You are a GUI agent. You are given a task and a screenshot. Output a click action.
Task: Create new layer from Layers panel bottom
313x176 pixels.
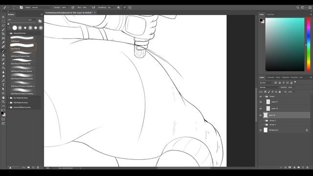point(303,167)
